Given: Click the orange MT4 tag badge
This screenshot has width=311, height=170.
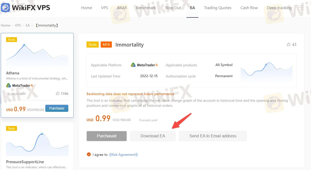Looking at the screenshot, I should coord(106,45).
